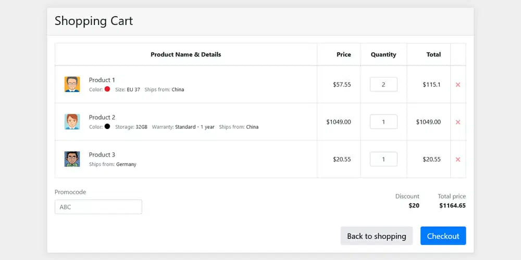Screen dimensions: 521x260
Task: Click the $20.55 price of Product 3
Action: [342, 160]
